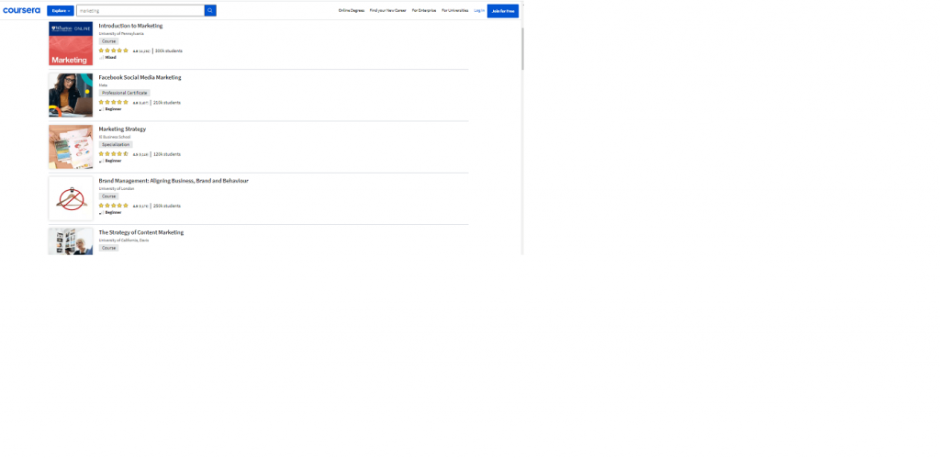Click the 210k students text

[167, 103]
